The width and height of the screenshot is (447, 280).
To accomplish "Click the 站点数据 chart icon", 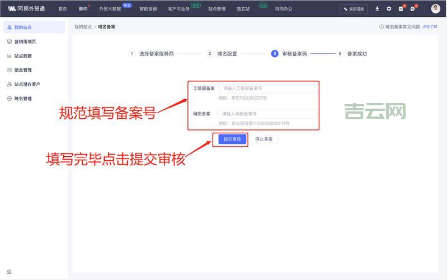I will click(x=10, y=56).
